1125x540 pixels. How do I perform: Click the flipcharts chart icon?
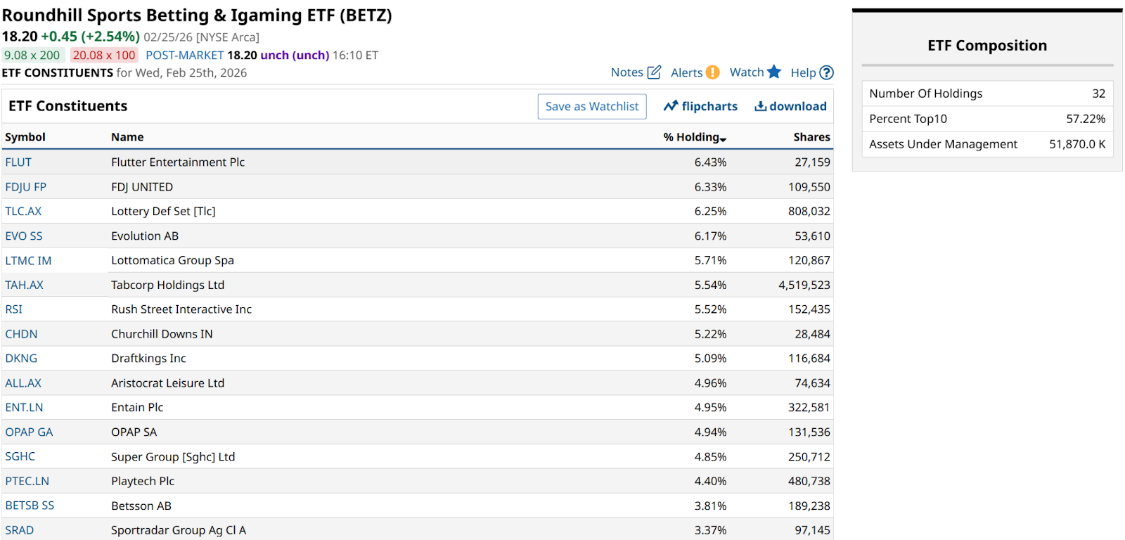pos(671,106)
